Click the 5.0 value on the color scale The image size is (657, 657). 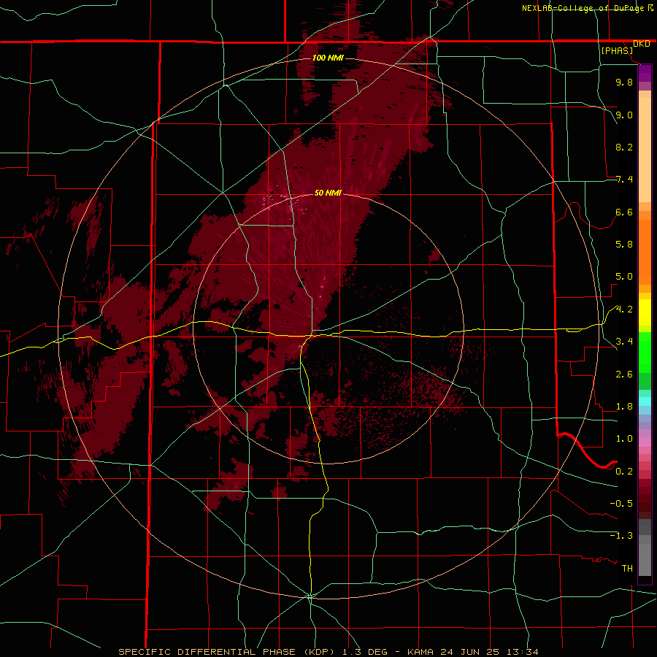624,277
